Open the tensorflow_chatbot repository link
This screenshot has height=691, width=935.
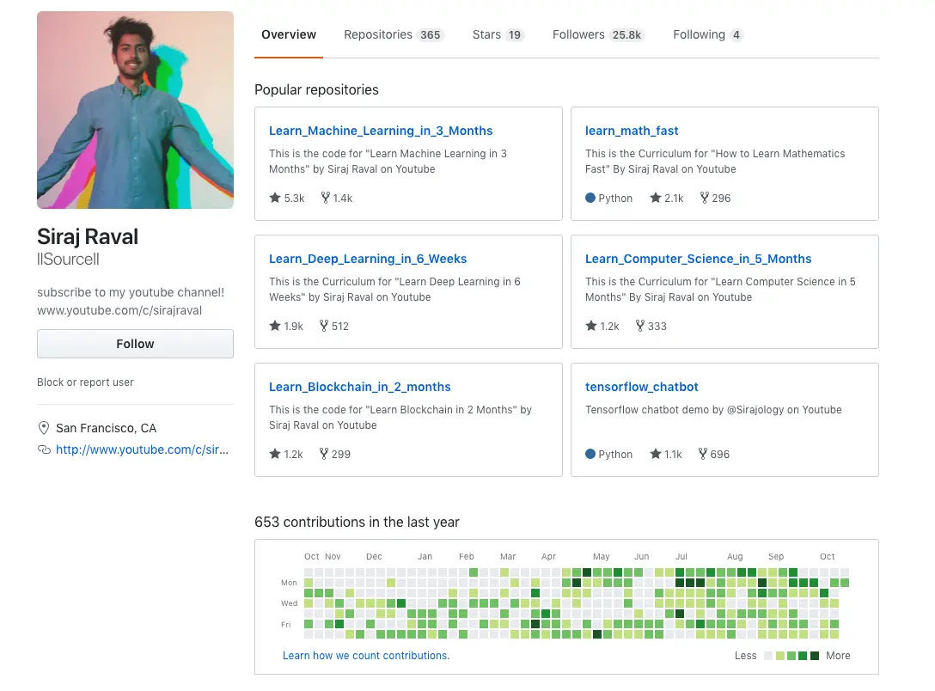pyautogui.click(x=642, y=387)
